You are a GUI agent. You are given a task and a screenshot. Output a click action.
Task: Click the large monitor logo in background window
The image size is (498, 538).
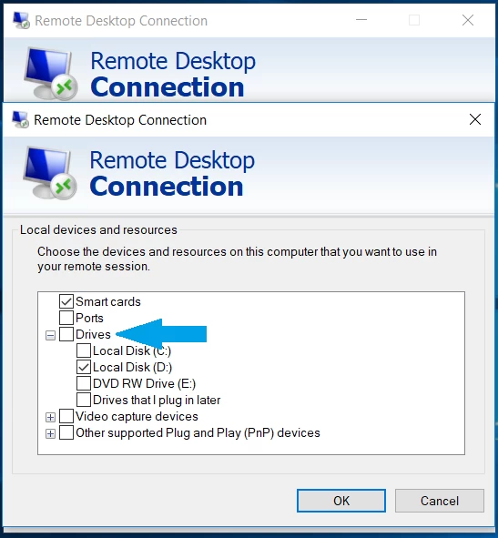click(51, 74)
